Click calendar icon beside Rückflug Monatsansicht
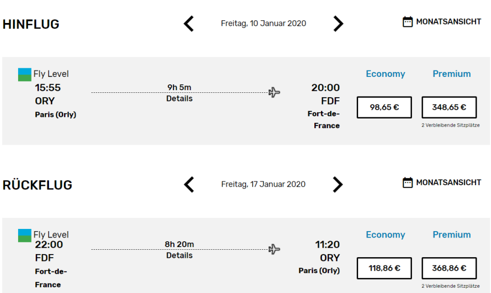The image size is (491, 293). pyautogui.click(x=408, y=183)
